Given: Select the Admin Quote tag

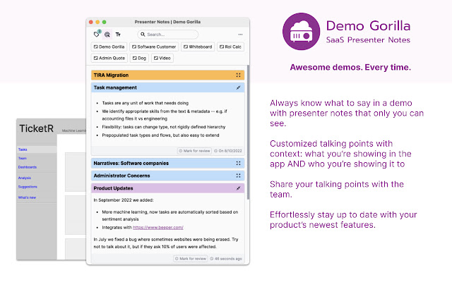Looking at the screenshot, I should 109,58.
